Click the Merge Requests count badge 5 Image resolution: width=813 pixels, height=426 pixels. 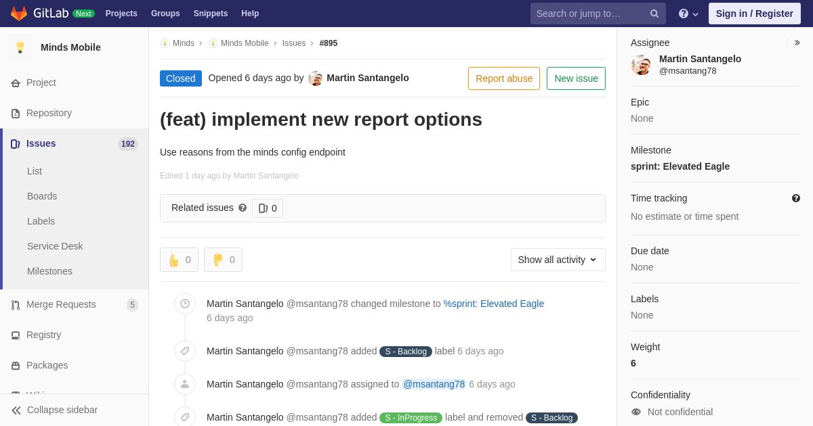pyautogui.click(x=132, y=305)
